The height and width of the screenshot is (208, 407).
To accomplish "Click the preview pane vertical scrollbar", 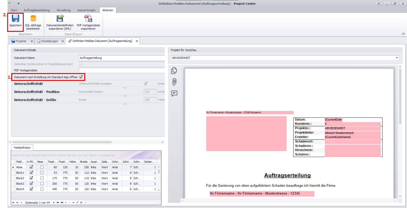I will click(x=400, y=94).
